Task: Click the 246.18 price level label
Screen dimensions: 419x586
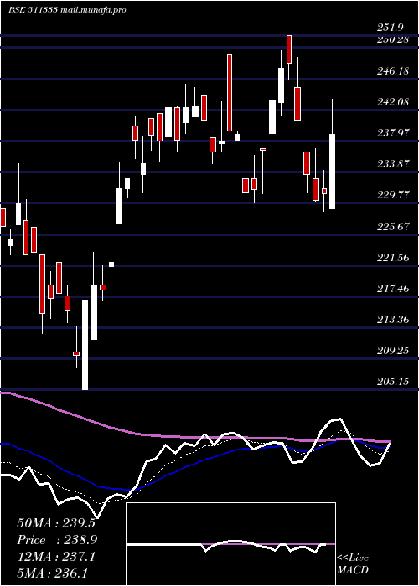Action: pos(392,70)
